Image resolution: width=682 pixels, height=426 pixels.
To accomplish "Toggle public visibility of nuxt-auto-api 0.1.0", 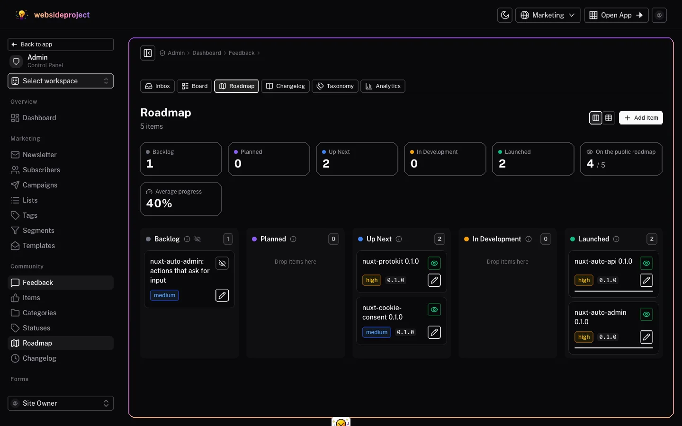I will [x=646, y=263].
